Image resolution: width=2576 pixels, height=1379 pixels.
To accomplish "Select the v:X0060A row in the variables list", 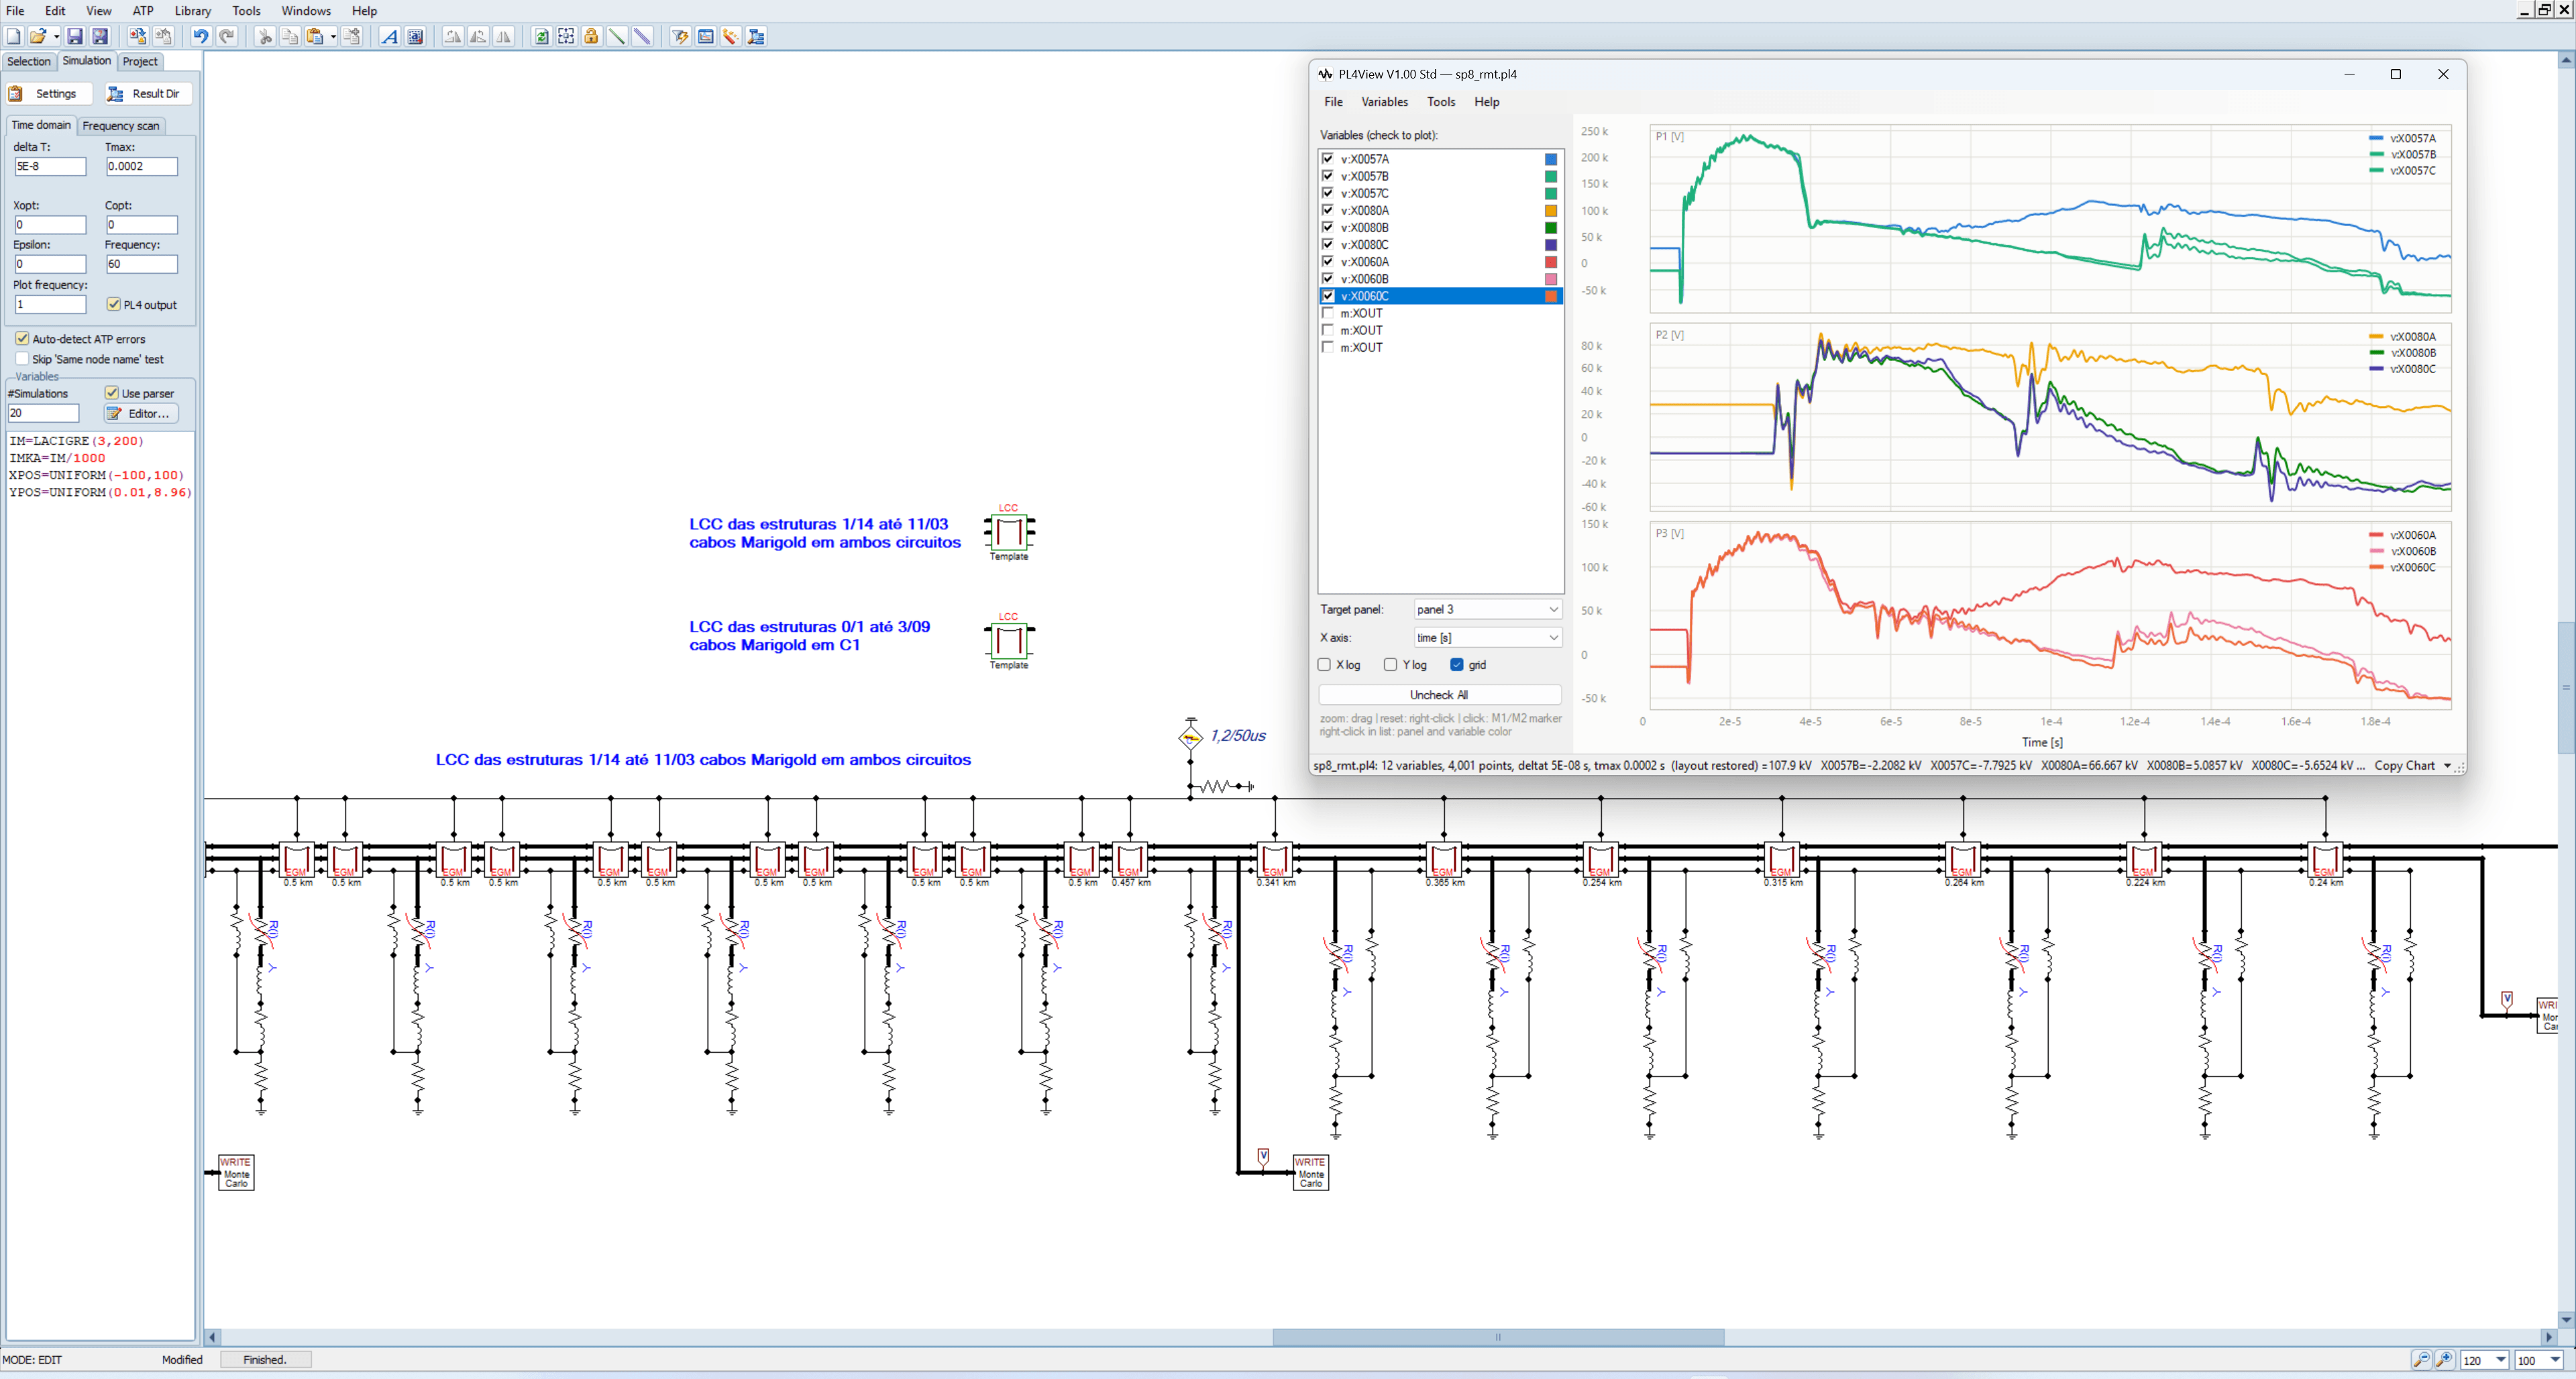I will [x=1440, y=262].
